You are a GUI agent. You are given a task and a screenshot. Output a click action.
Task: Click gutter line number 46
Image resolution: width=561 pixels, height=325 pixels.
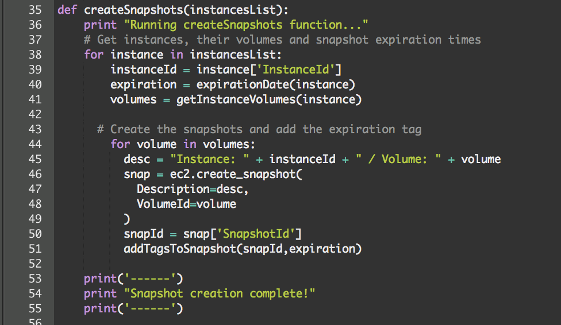click(x=34, y=174)
